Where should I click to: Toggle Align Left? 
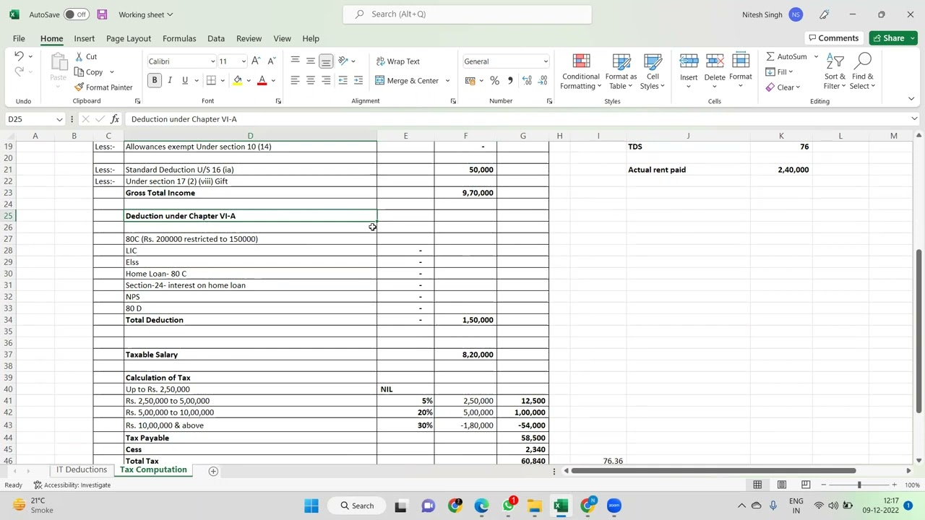pyautogui.click(x=295, y=80)
